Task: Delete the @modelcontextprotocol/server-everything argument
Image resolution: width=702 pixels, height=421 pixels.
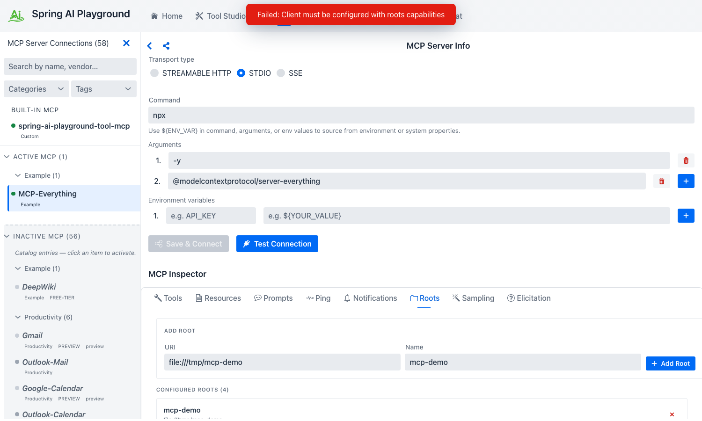Action: pos(662,181)
